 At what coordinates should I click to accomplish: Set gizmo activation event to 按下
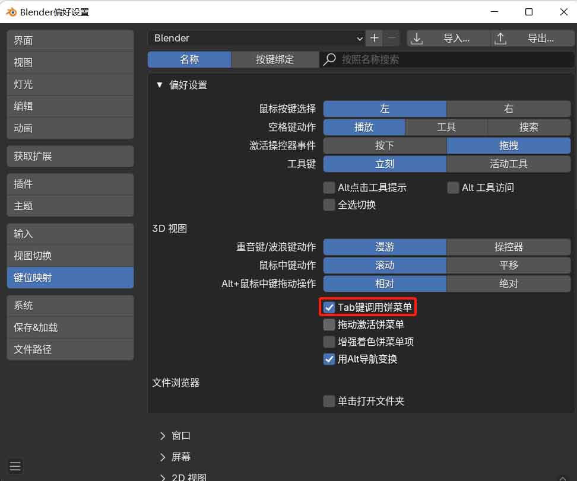point(385,146)
